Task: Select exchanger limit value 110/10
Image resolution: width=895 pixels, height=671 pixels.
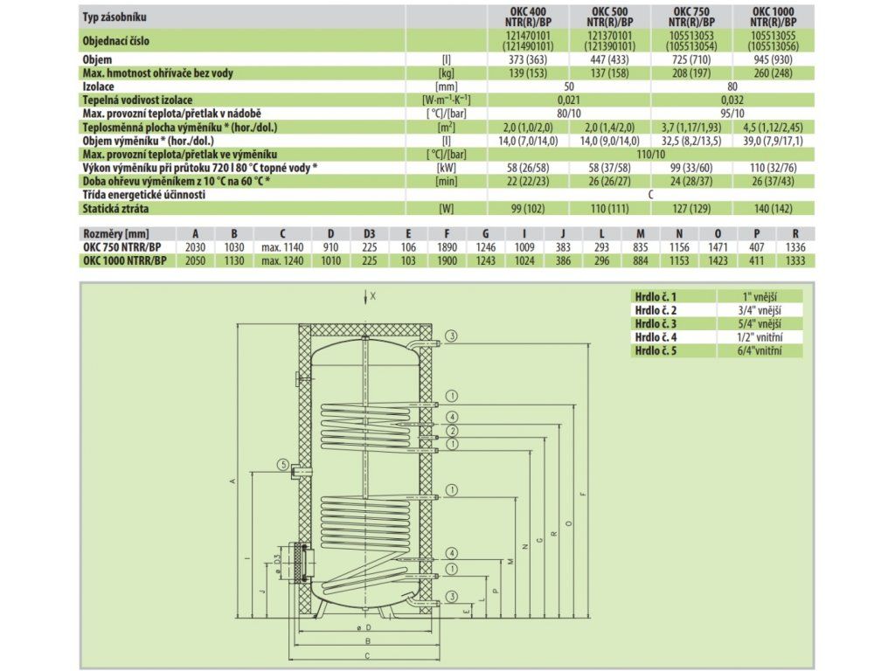Action: click(x=650, y=154)
